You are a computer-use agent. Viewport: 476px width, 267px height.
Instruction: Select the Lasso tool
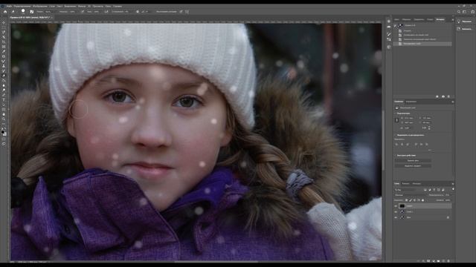(4, 32)
